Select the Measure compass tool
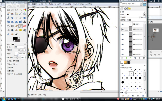Screen dimensions: 162x101 click(x=8, y=18)
